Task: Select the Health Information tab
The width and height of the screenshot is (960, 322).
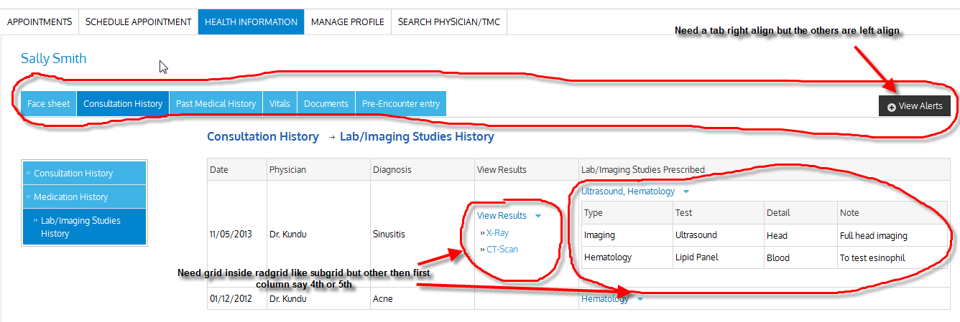Action: [x=251, y=22]
